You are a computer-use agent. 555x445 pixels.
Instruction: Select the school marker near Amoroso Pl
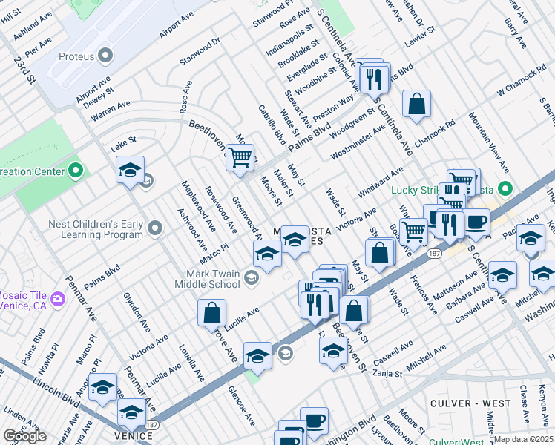click(x=102, y=387)
